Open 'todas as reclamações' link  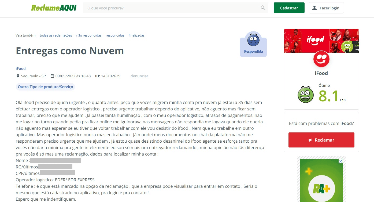coord(56,35)
